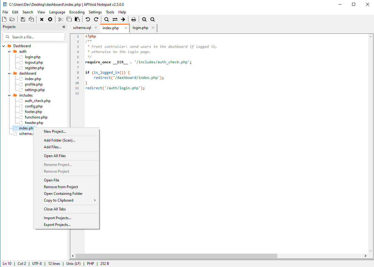Click the Close All circled-X icon
This screenshot has width=374, height=267.
pos(50,19)
